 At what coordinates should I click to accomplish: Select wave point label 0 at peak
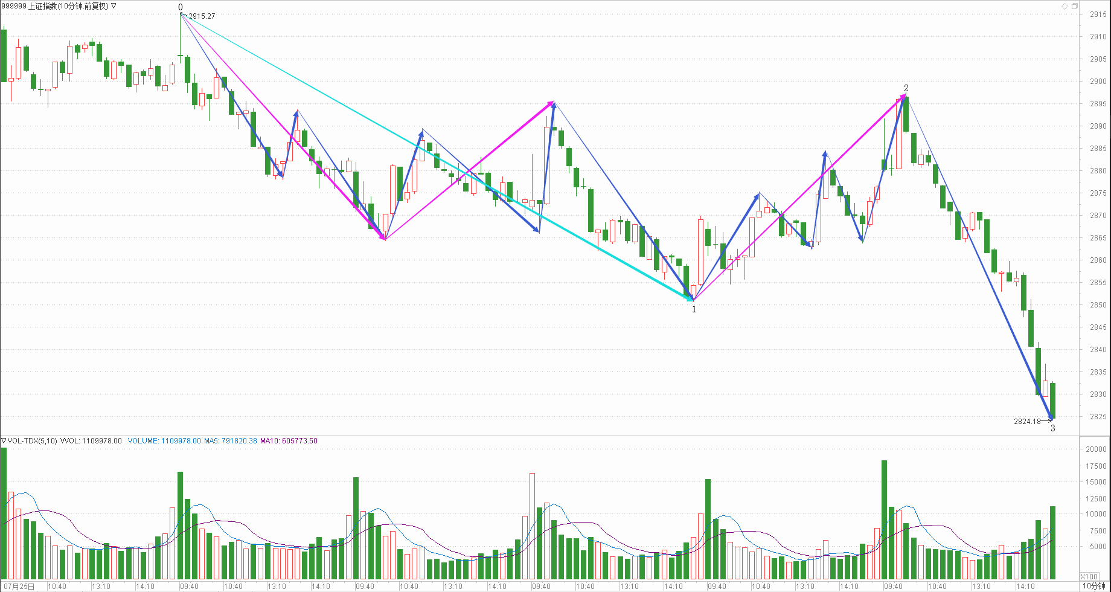181,7
